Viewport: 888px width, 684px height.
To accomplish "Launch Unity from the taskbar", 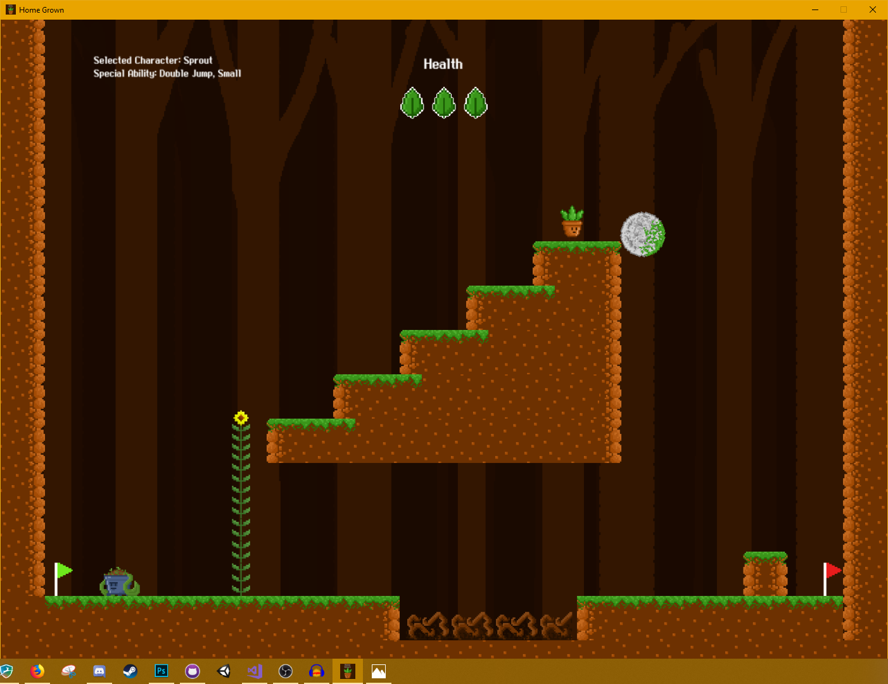I will click(x=224, y=671).
